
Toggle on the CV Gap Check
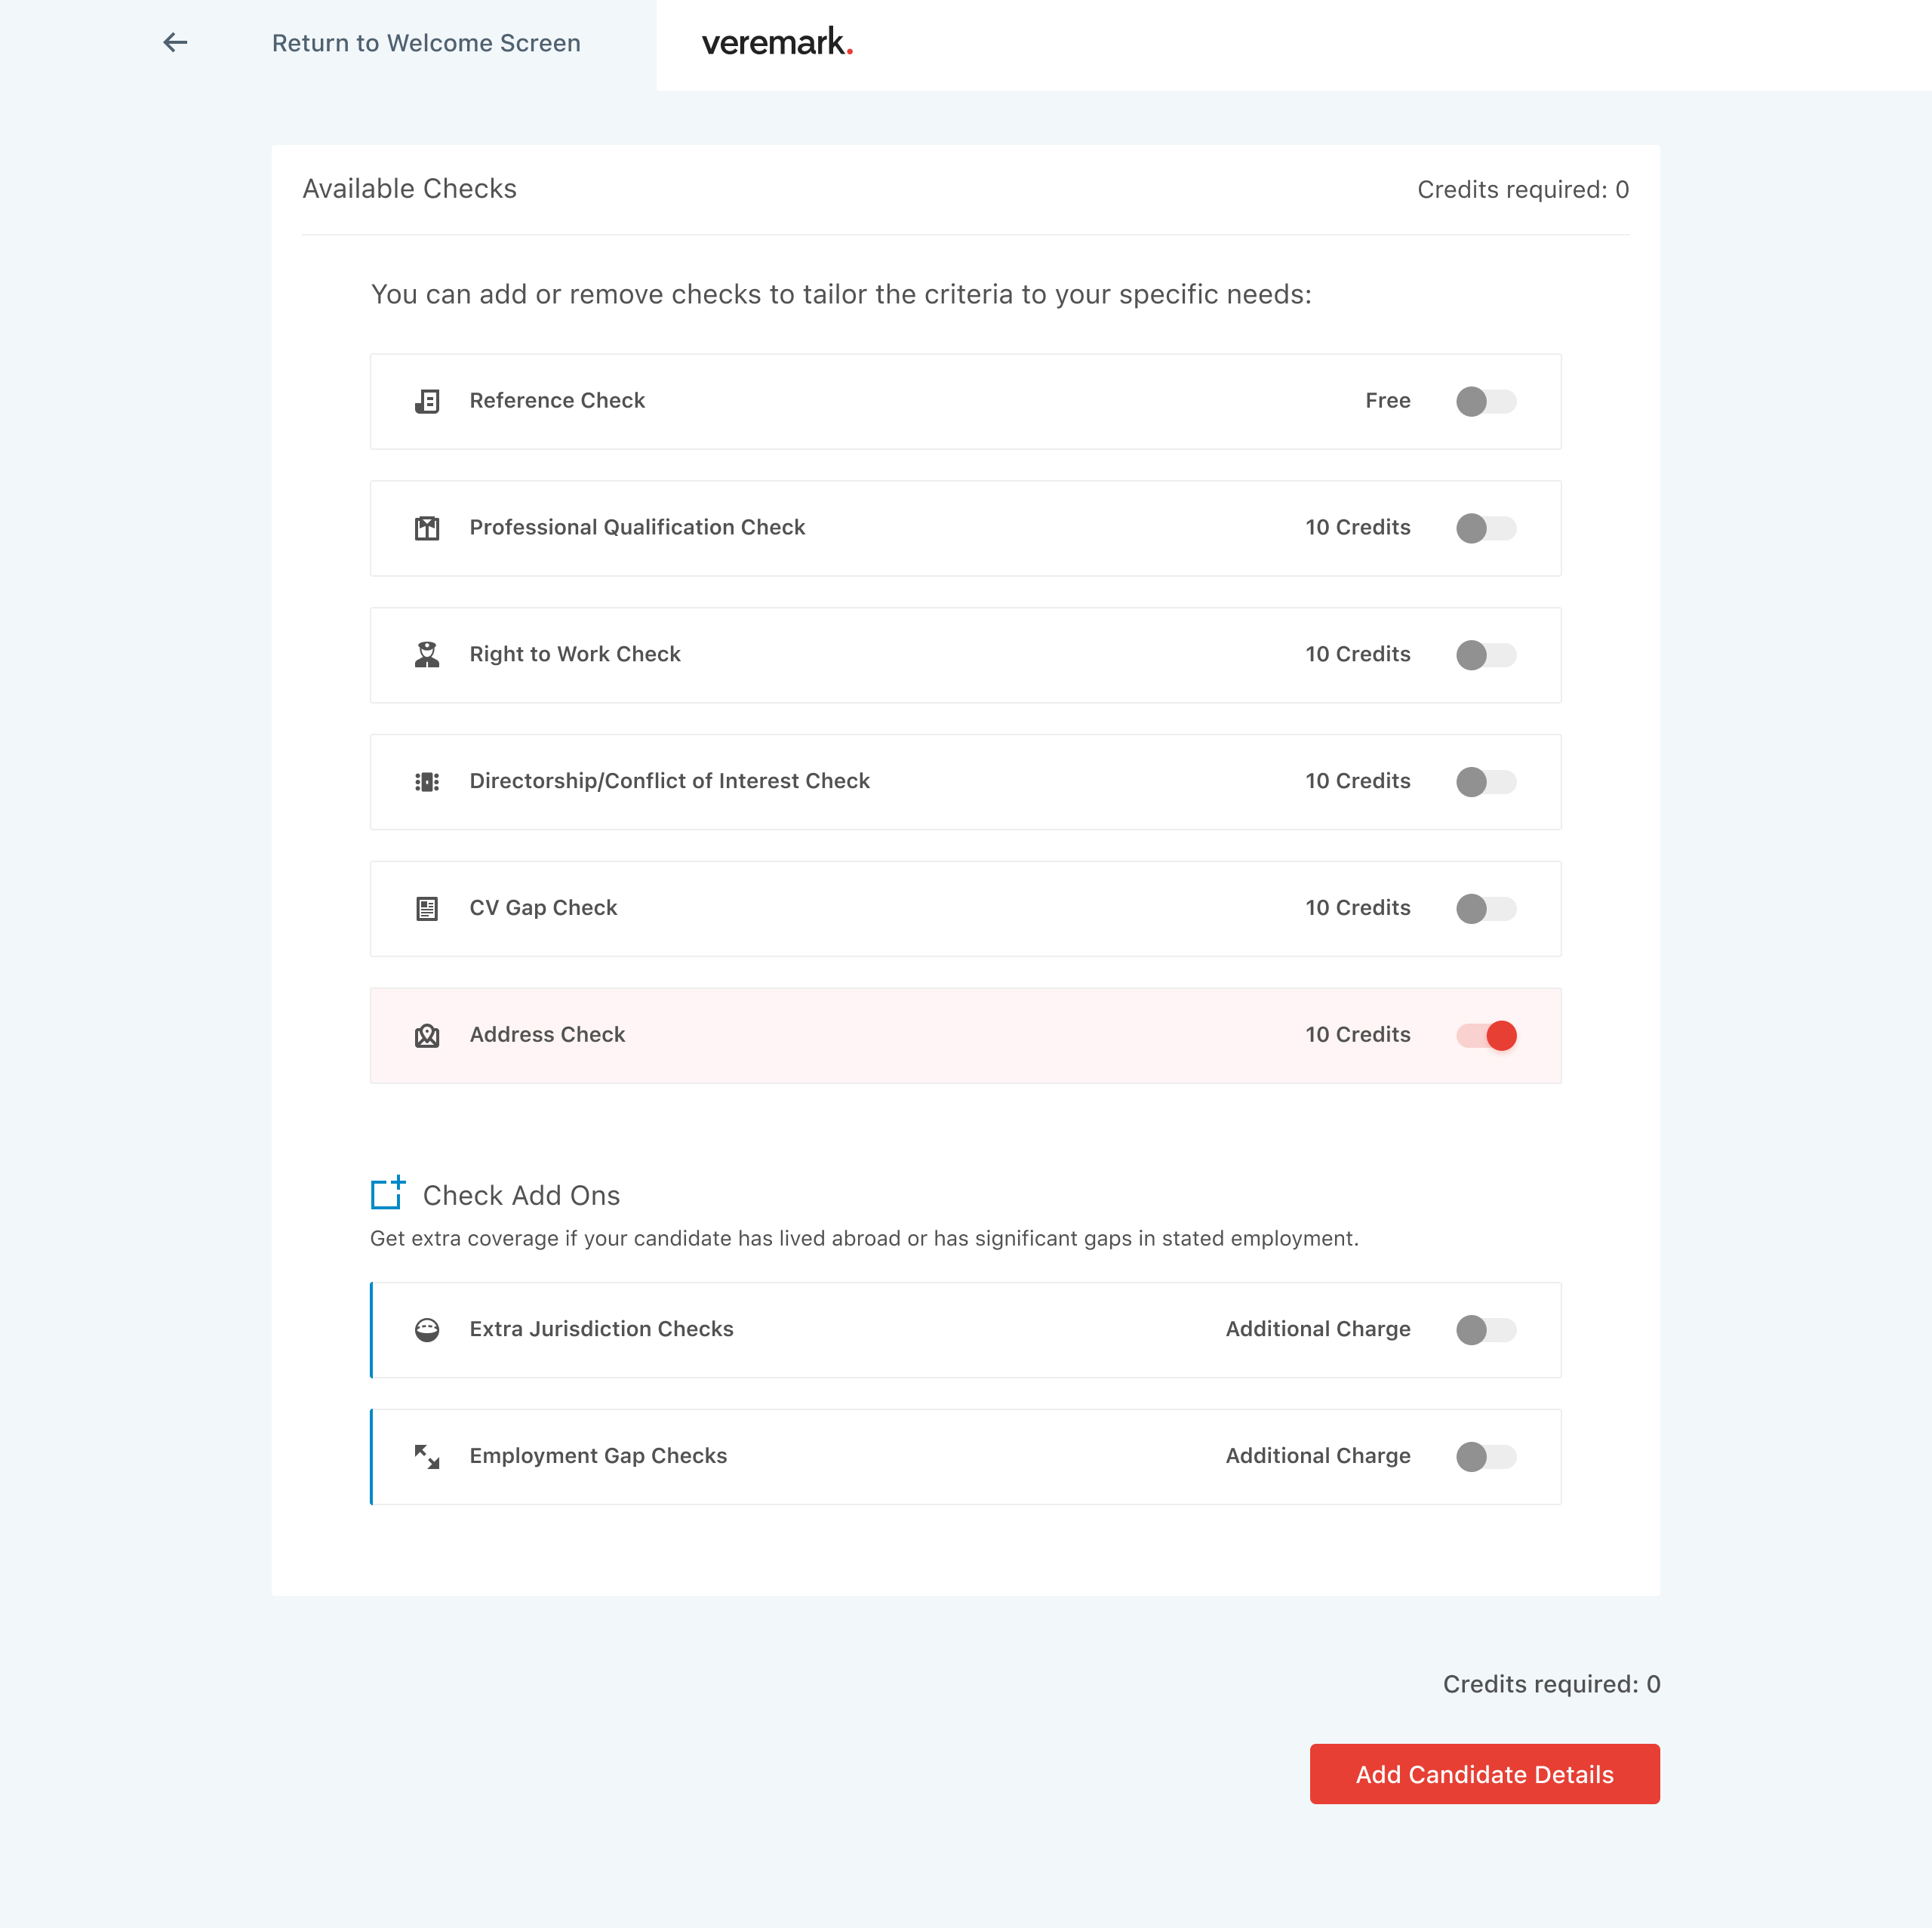(x=1485, y=908)
